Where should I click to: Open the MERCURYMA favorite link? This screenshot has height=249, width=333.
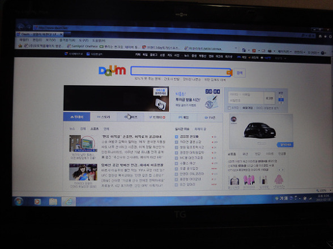click(x=203, y=49)
